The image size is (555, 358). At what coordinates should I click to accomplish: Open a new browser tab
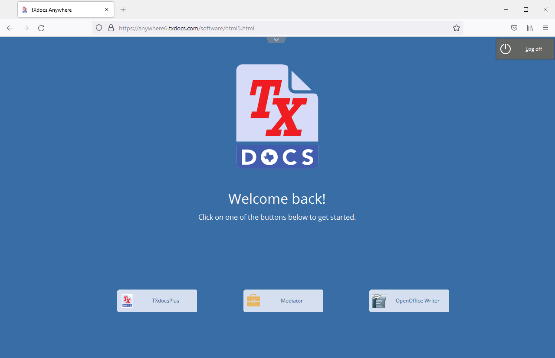(123, 10)
